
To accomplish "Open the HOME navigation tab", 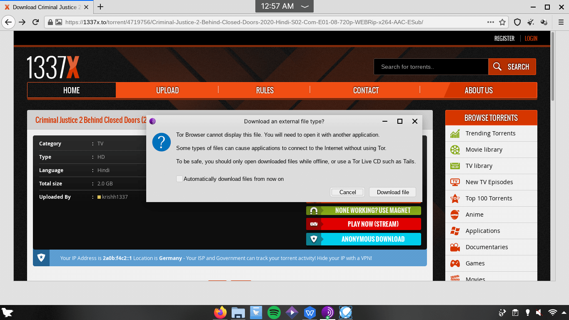I will (72, 90).
